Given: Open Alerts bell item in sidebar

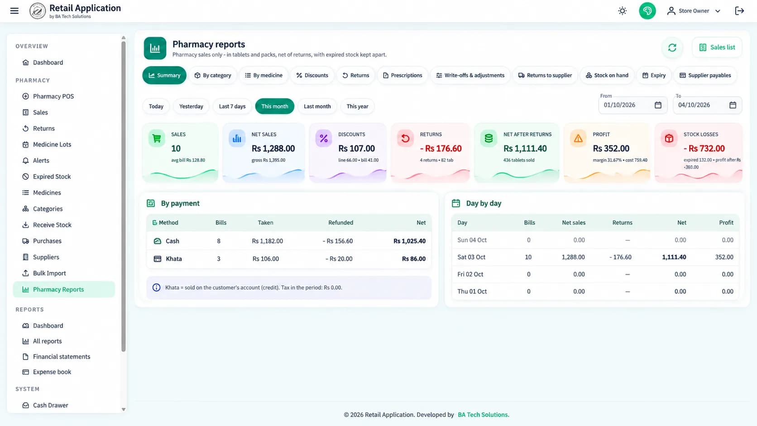Looking at the screenshot, I should tap(64, 161).
